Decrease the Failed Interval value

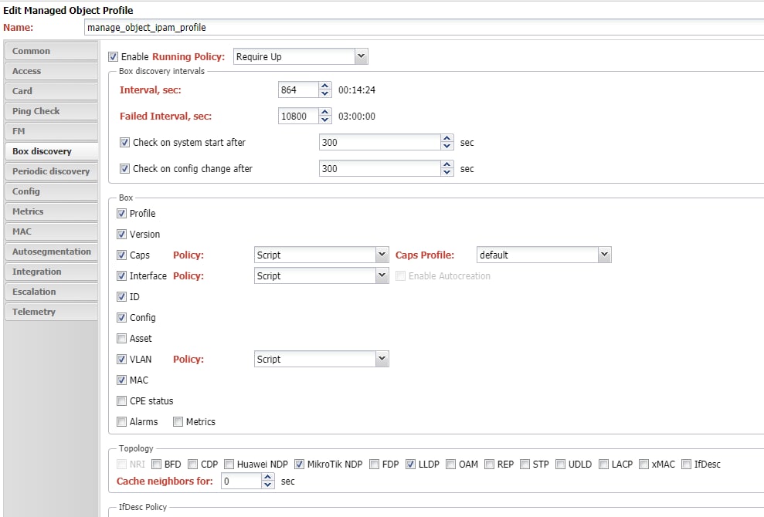[325, 120]
